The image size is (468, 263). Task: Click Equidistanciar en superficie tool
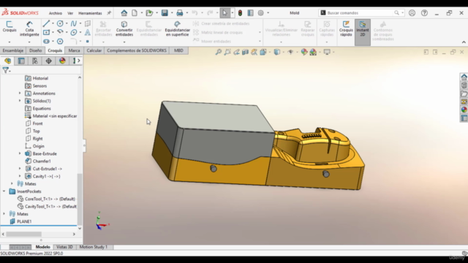[177, 28]
